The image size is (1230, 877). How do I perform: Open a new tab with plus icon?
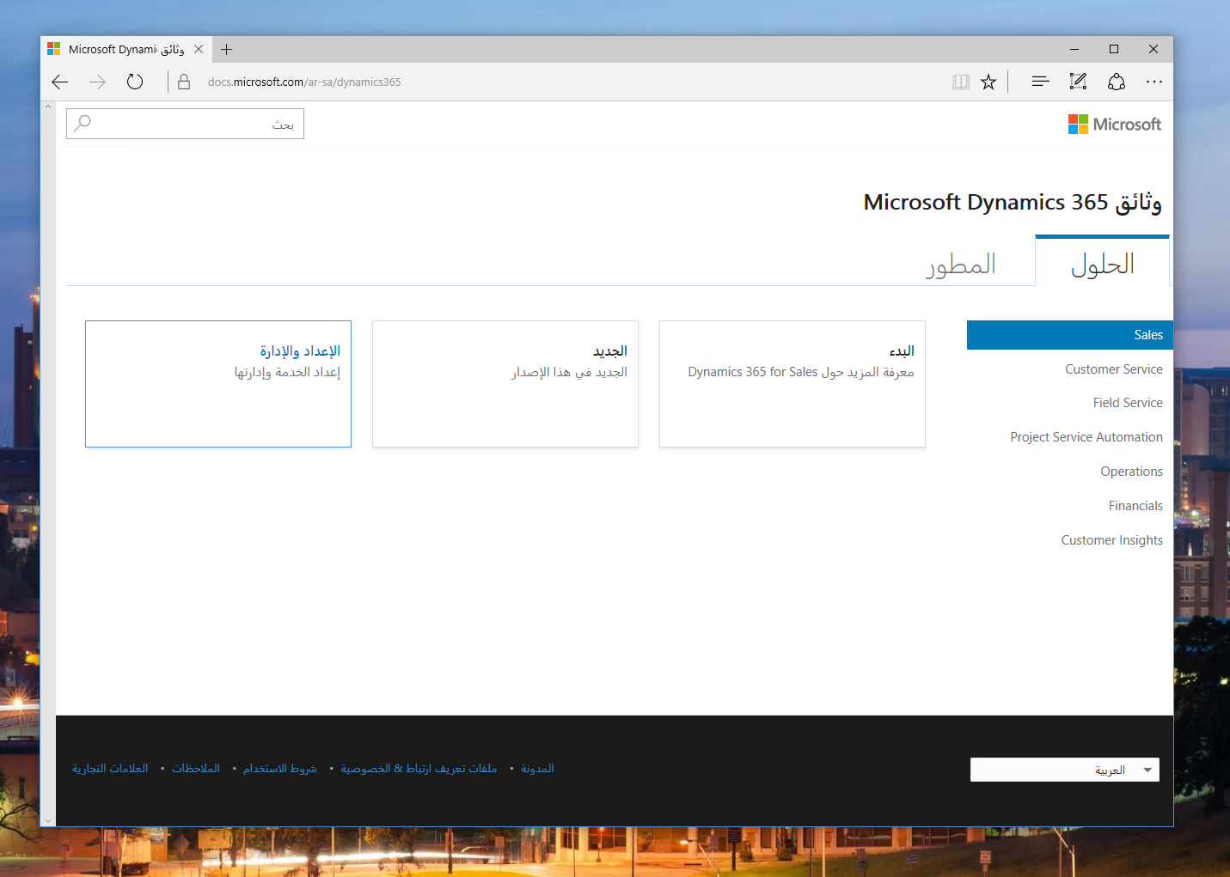(x=227, y=50)
